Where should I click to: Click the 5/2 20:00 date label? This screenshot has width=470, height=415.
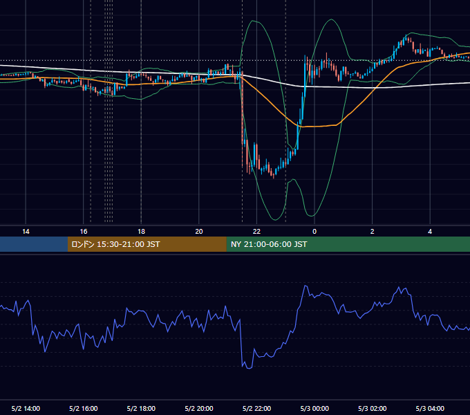pyautogui.click(x=199, y=408)
